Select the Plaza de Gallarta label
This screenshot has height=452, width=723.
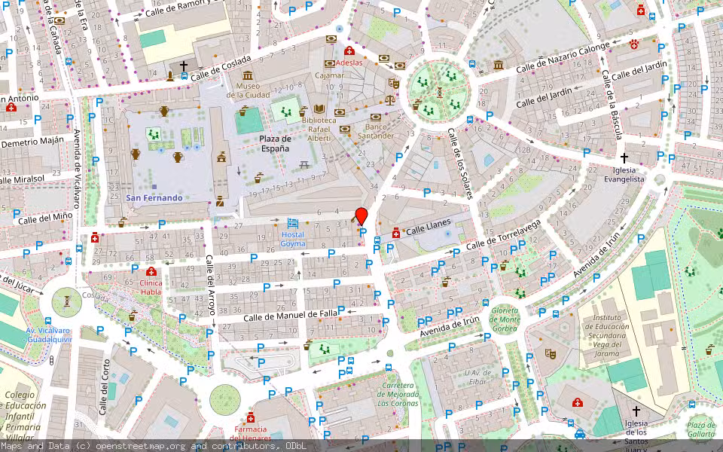point(701,429)
